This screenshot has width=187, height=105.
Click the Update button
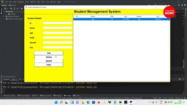click(49, 61)
